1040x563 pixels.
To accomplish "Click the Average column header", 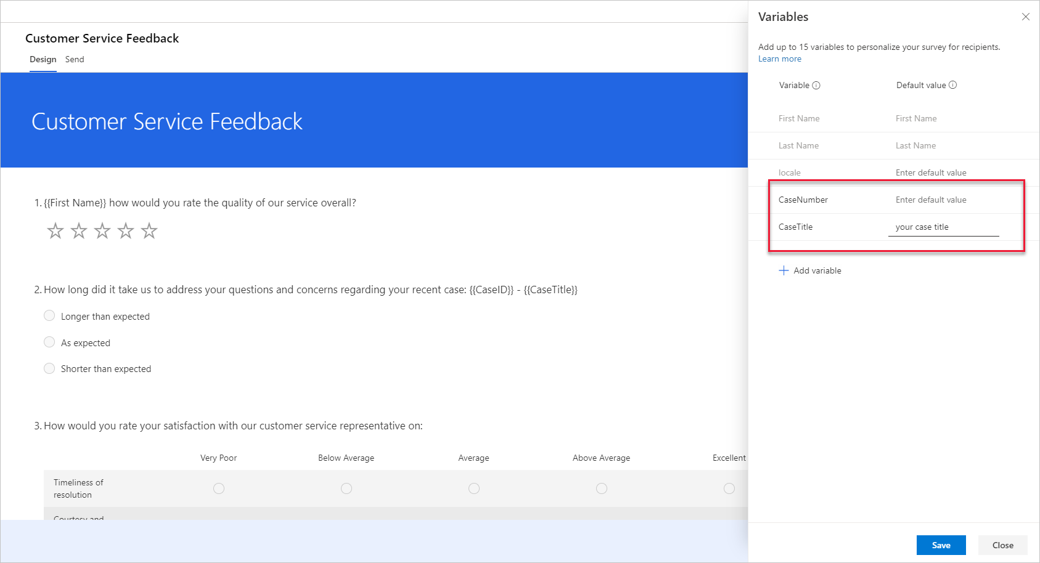I will [474, 458].
